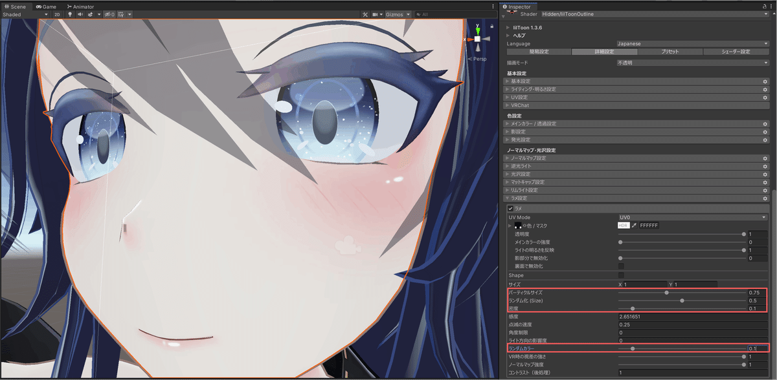This screenshot has height=380, width=777.
Task: Click プリセット button
Action: [x=670, y=52]
